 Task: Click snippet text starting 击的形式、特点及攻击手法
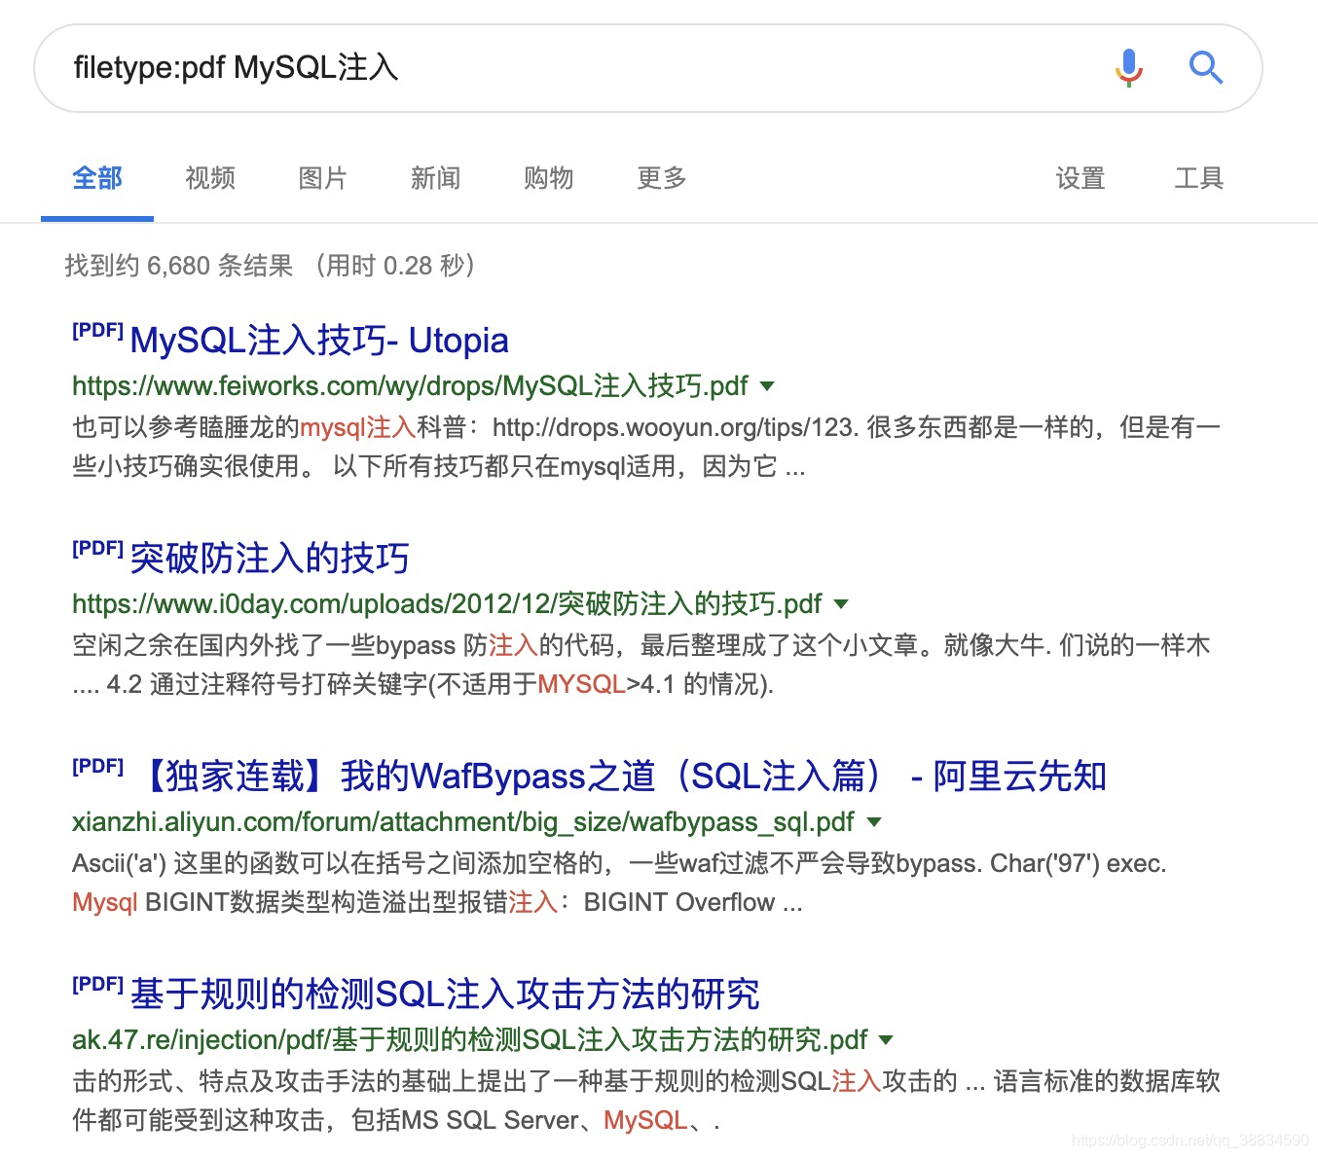click(646, 1101)
